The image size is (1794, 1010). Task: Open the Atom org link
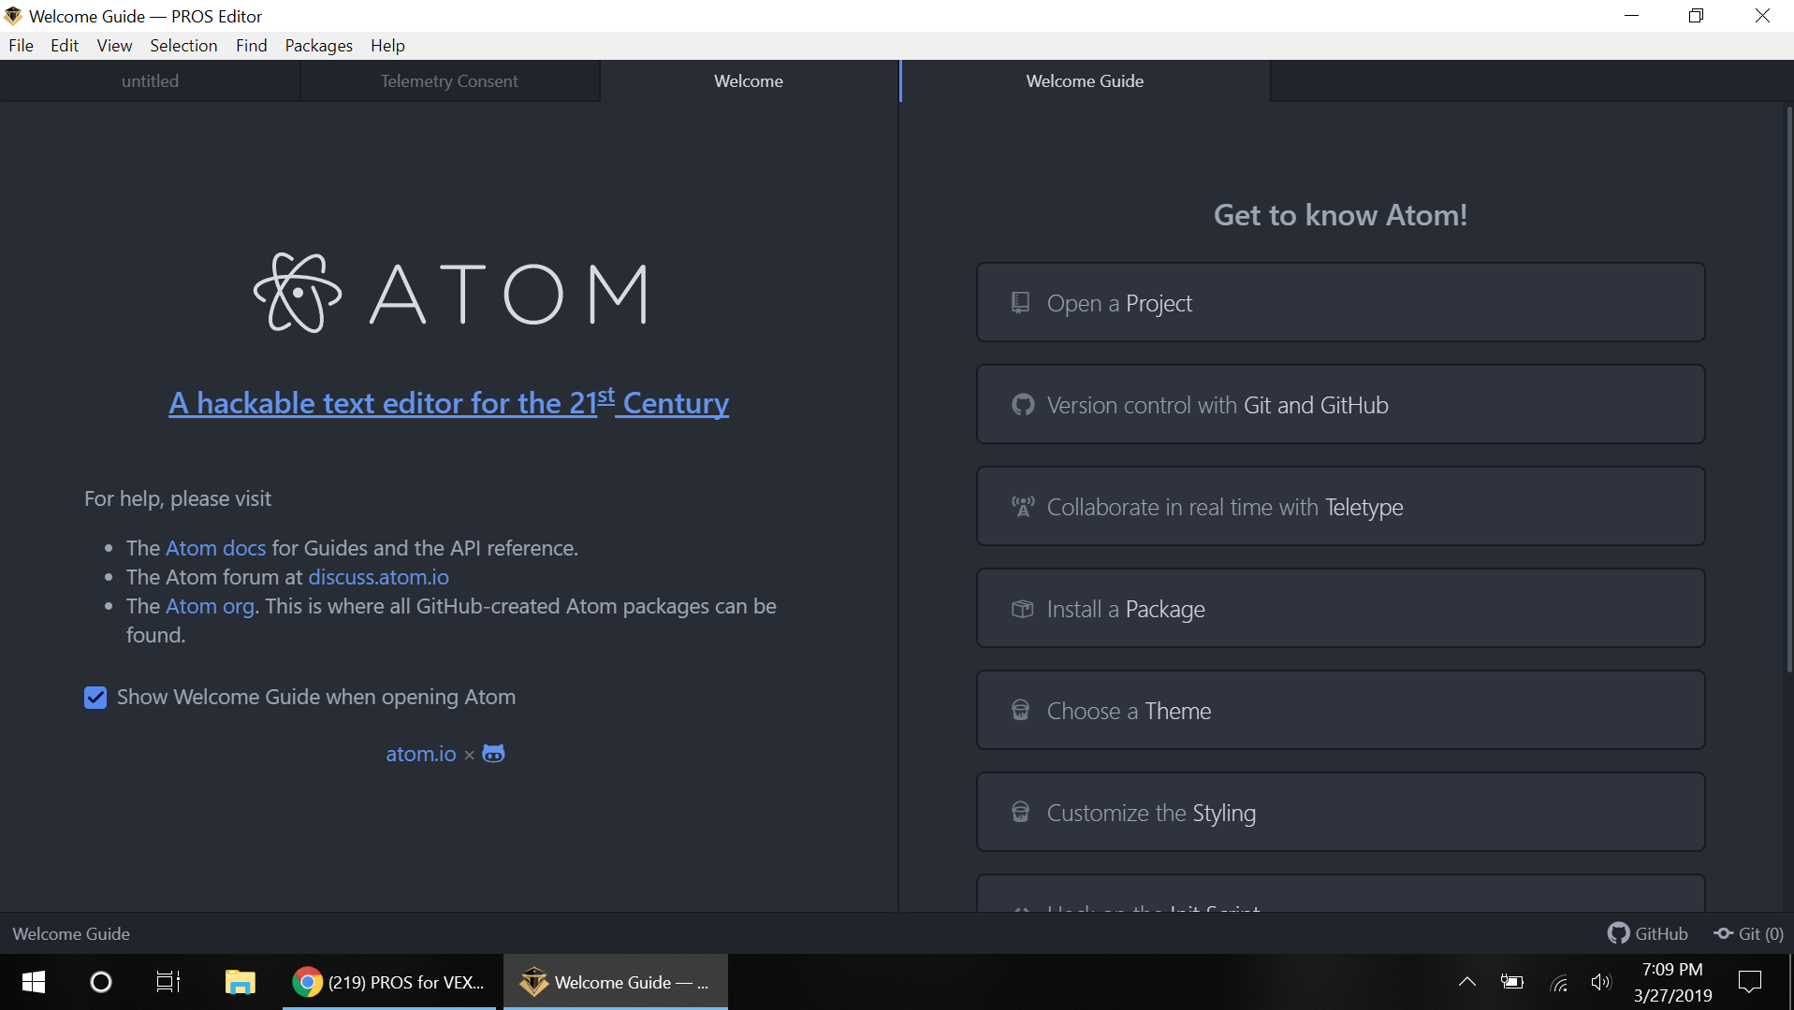coord(210,606)
